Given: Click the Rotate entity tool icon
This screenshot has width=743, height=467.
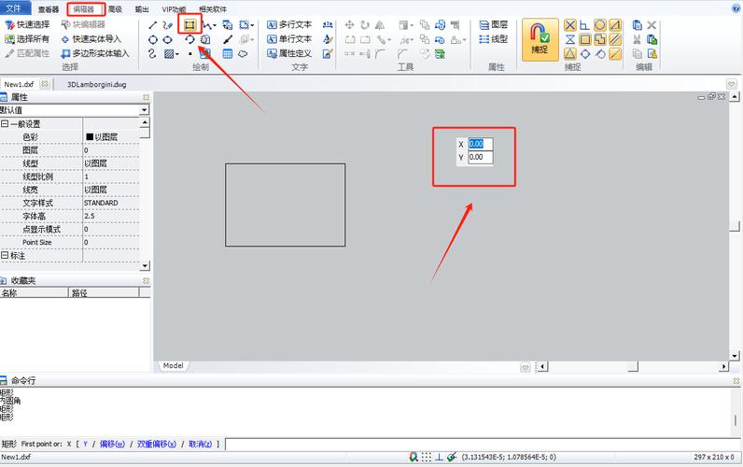Looking at the screenshot, I should (x=364, y=24).
